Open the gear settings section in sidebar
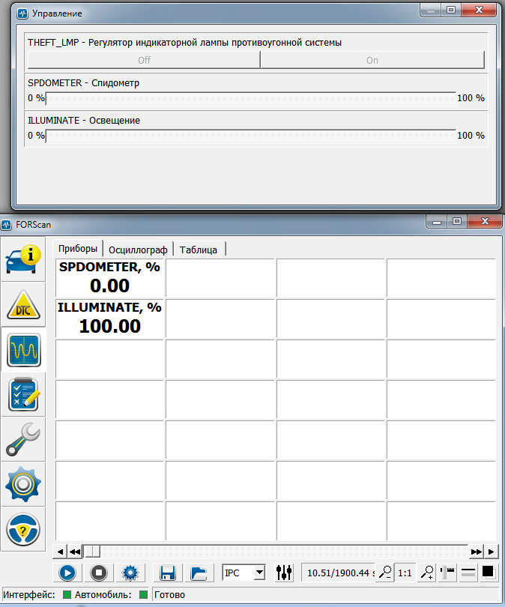505x607 pixels. click(23, 484)
